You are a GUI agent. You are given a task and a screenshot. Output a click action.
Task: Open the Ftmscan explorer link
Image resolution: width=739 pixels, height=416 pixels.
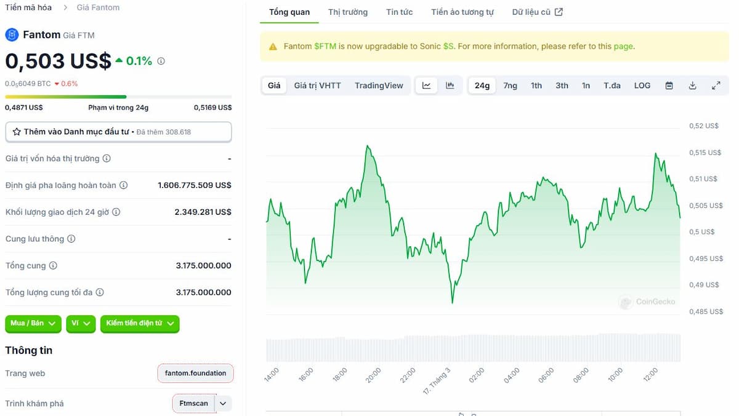point(194,404)
